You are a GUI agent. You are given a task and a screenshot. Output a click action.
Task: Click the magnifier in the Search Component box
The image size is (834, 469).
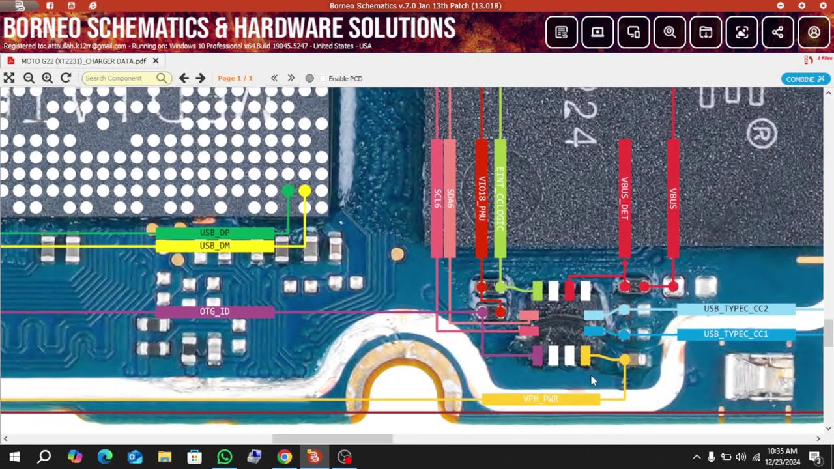(162, 78)
